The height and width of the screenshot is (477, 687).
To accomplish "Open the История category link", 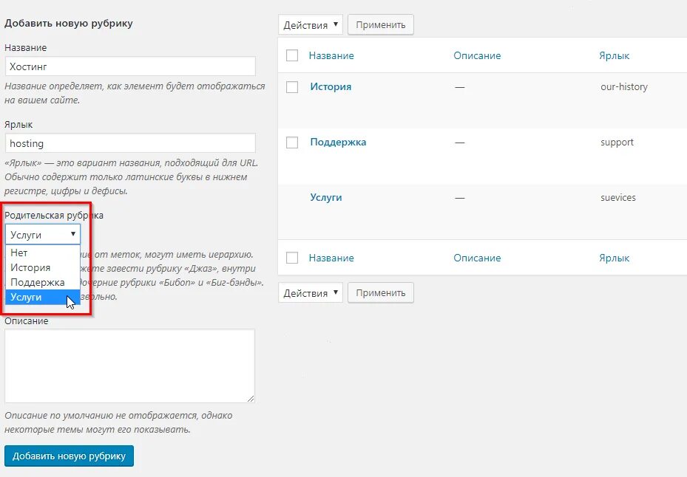I will coord(331,87).
